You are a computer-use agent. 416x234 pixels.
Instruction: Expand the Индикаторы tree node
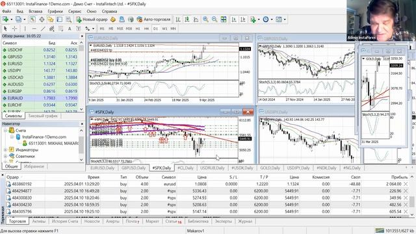(5, 149)
